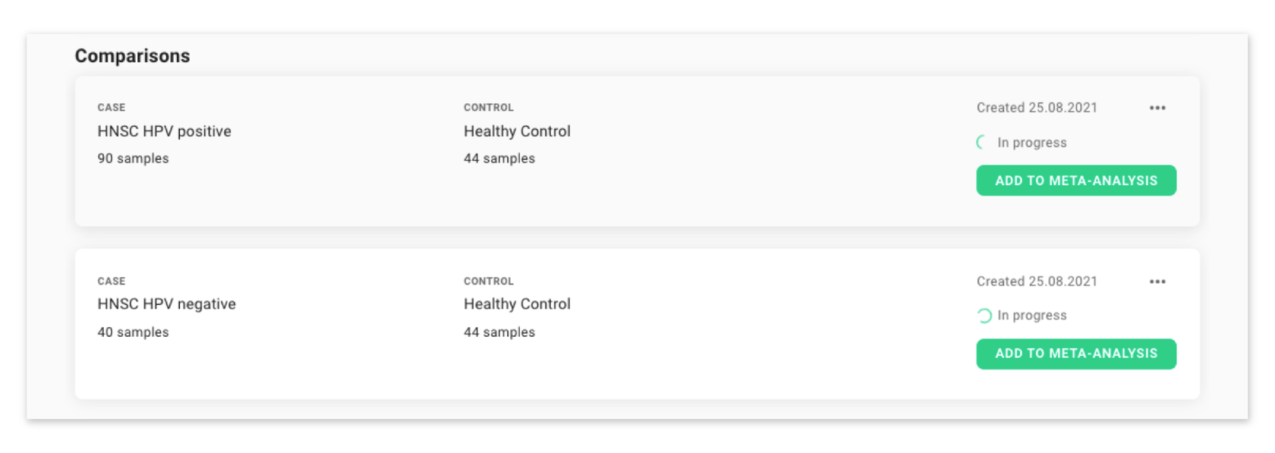The height and width of the screenshot is (453, 1275).
Task: Add HNSC HPV positive comparison to meta-analysis
Action: tap(1075, 181)
